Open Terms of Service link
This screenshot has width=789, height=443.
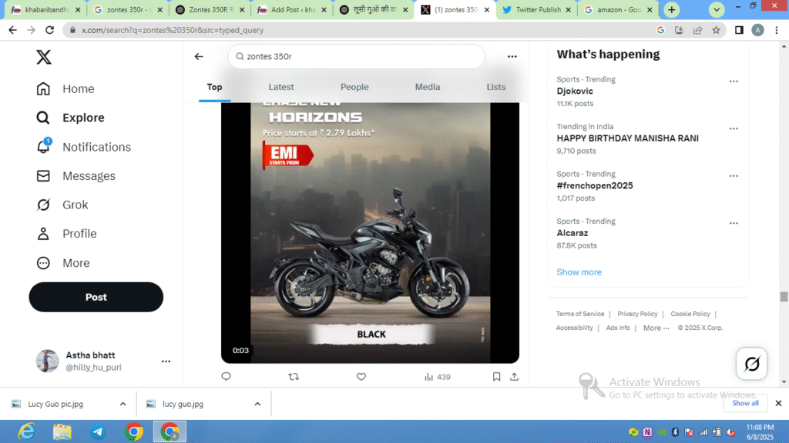pyautogui.click(x=579, y=314)
